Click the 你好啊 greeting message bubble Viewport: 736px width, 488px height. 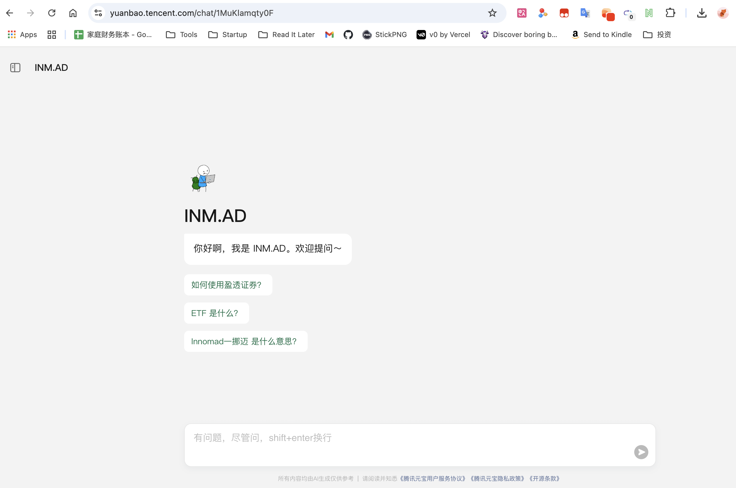click(x=268, y=249)
